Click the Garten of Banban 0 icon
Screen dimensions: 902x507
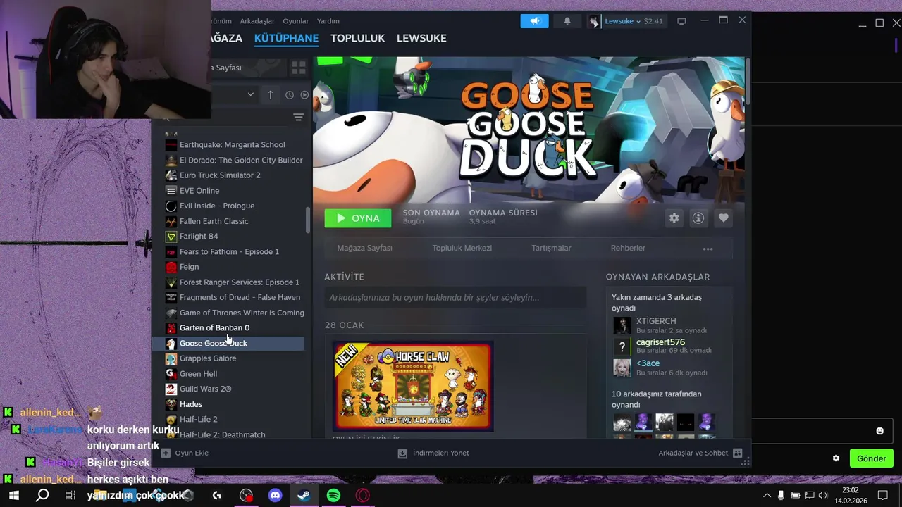(x=171, y=328)
